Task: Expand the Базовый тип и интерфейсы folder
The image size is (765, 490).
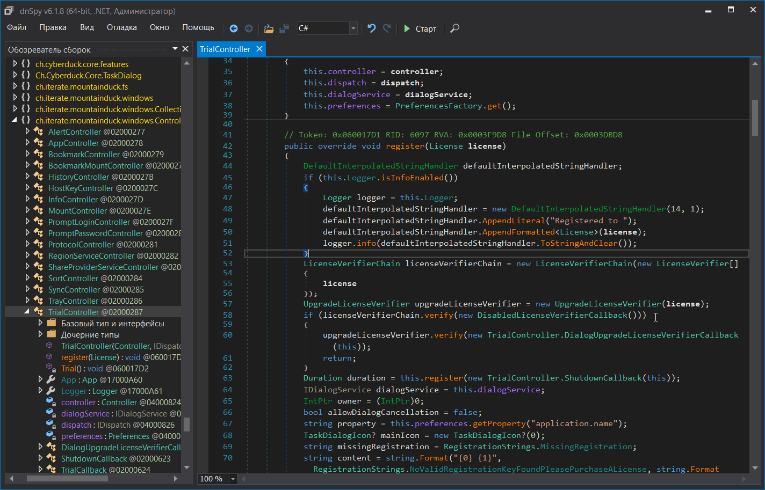Action: [x=40, y=323]
